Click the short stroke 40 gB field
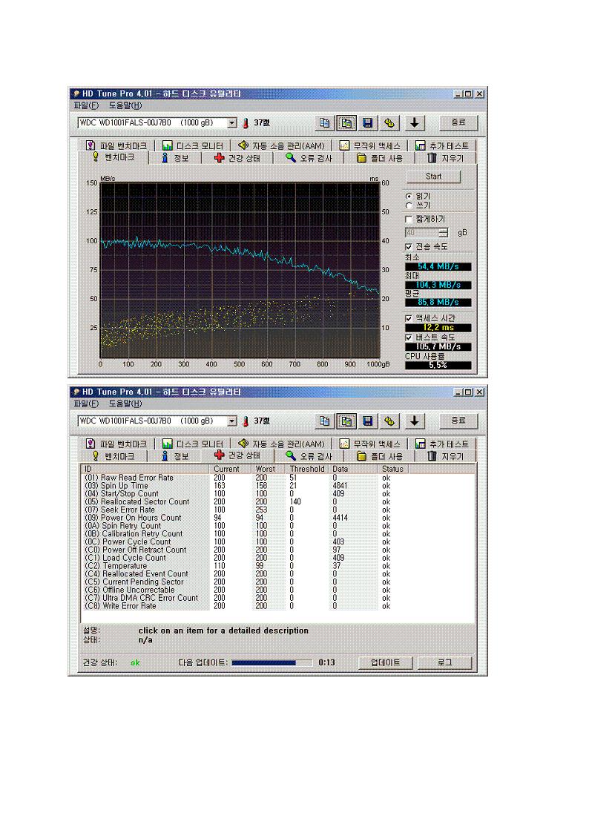The image size is (589, 833). pos(422,233)
